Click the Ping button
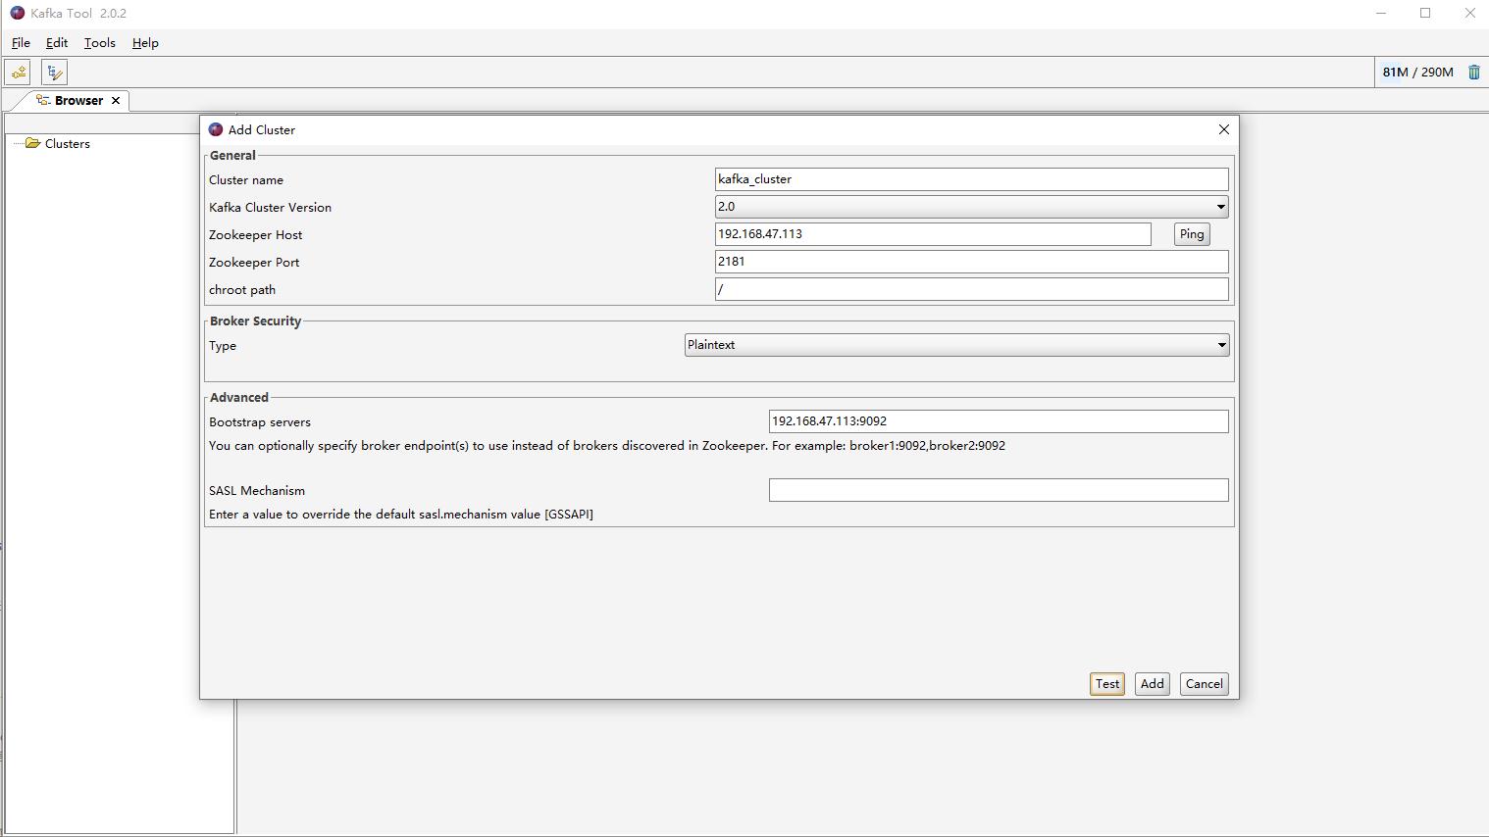The width and height of the screenshot is (1489, 837). [1192, 234]
